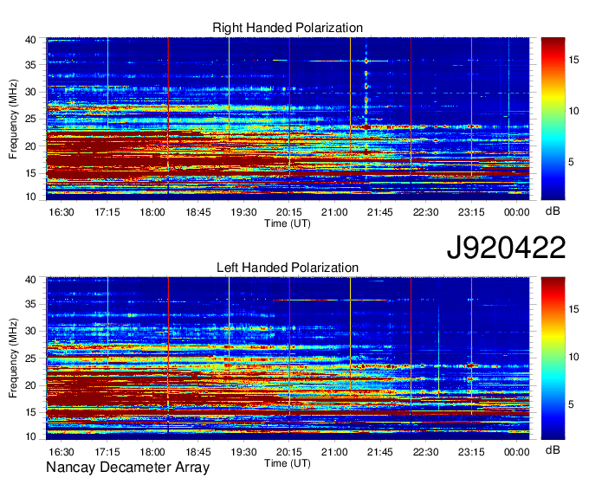Click the 15 MHz tick of top plot
This screenshot has width=589, height=478.
click(x=30, y=173)
